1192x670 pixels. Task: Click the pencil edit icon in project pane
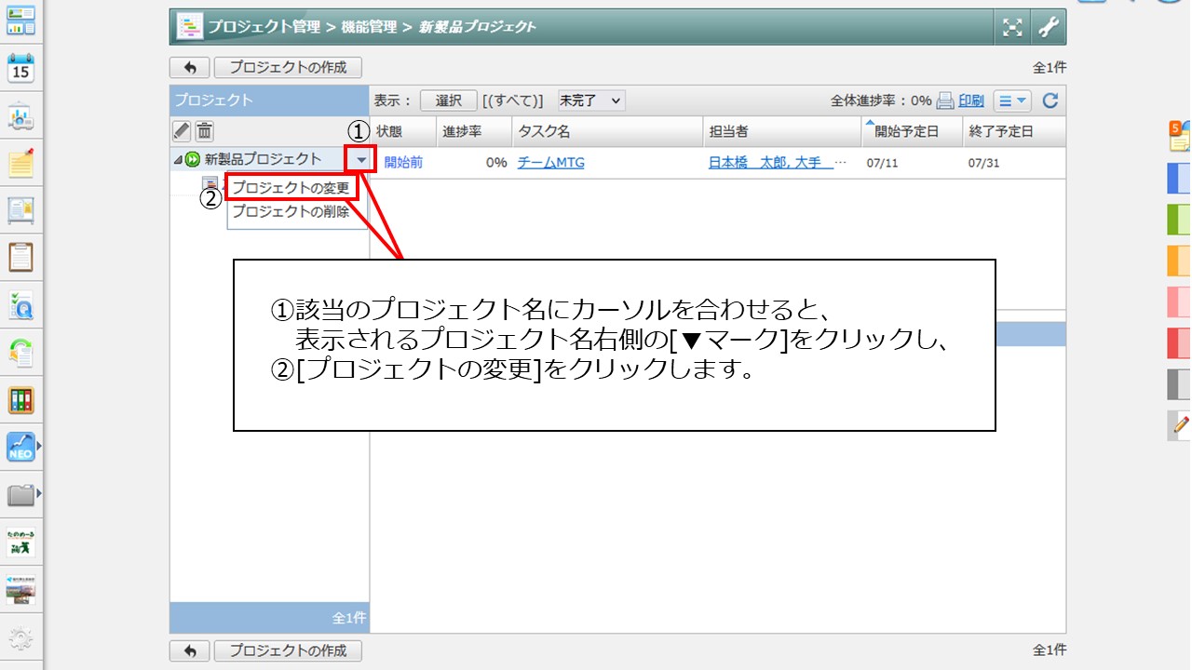(182, 131)
